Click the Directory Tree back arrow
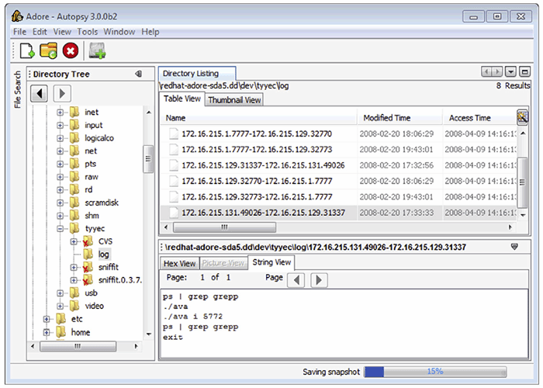The image size is (543, 388). pyautogui.click(x=40, y=93)
